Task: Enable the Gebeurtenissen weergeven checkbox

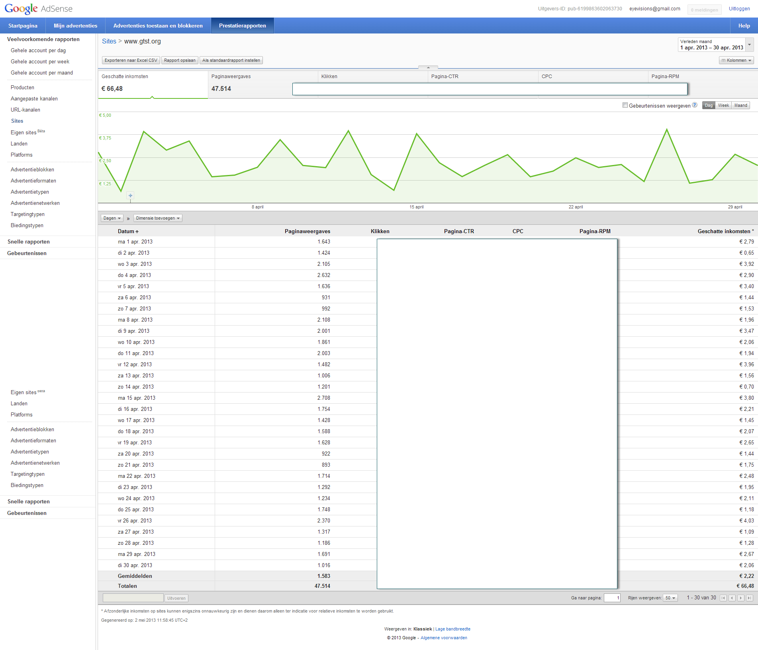Action: click(625, 105)
